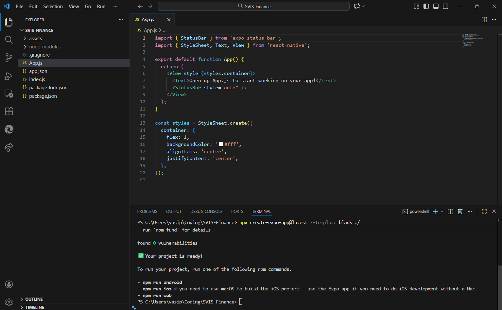Open the new terminal launch profile dropdown
This screenshot has width=502, height=310.
pos(442,212)
